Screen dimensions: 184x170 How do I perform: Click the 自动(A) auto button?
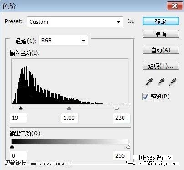[x=161, y=50]
